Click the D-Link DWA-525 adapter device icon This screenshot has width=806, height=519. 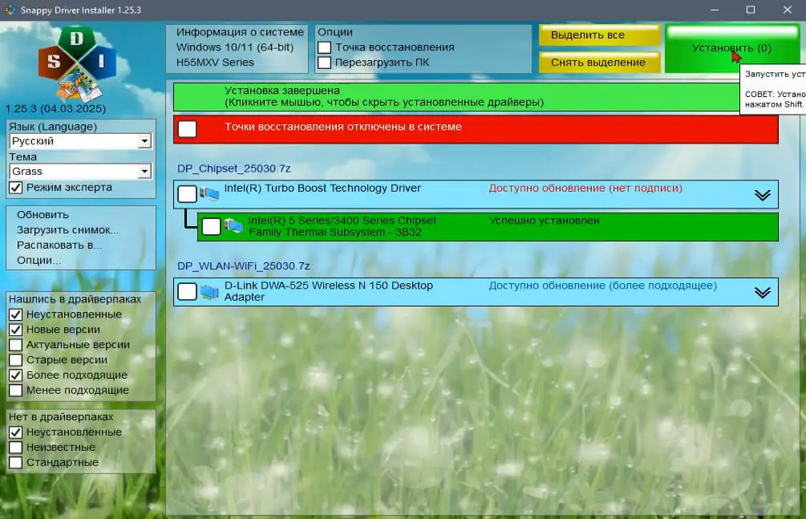click(x=209, y=292)
